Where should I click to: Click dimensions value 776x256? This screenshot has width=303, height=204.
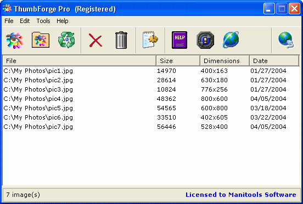[214, 89]
